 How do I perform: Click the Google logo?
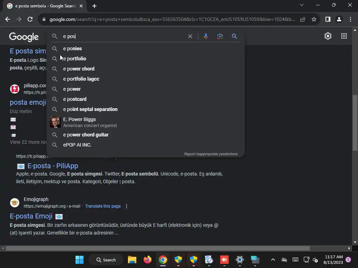point(24,37)
